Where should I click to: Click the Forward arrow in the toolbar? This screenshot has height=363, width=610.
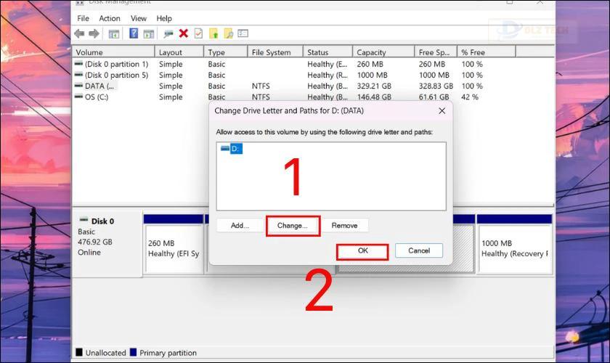pos(94,34)
